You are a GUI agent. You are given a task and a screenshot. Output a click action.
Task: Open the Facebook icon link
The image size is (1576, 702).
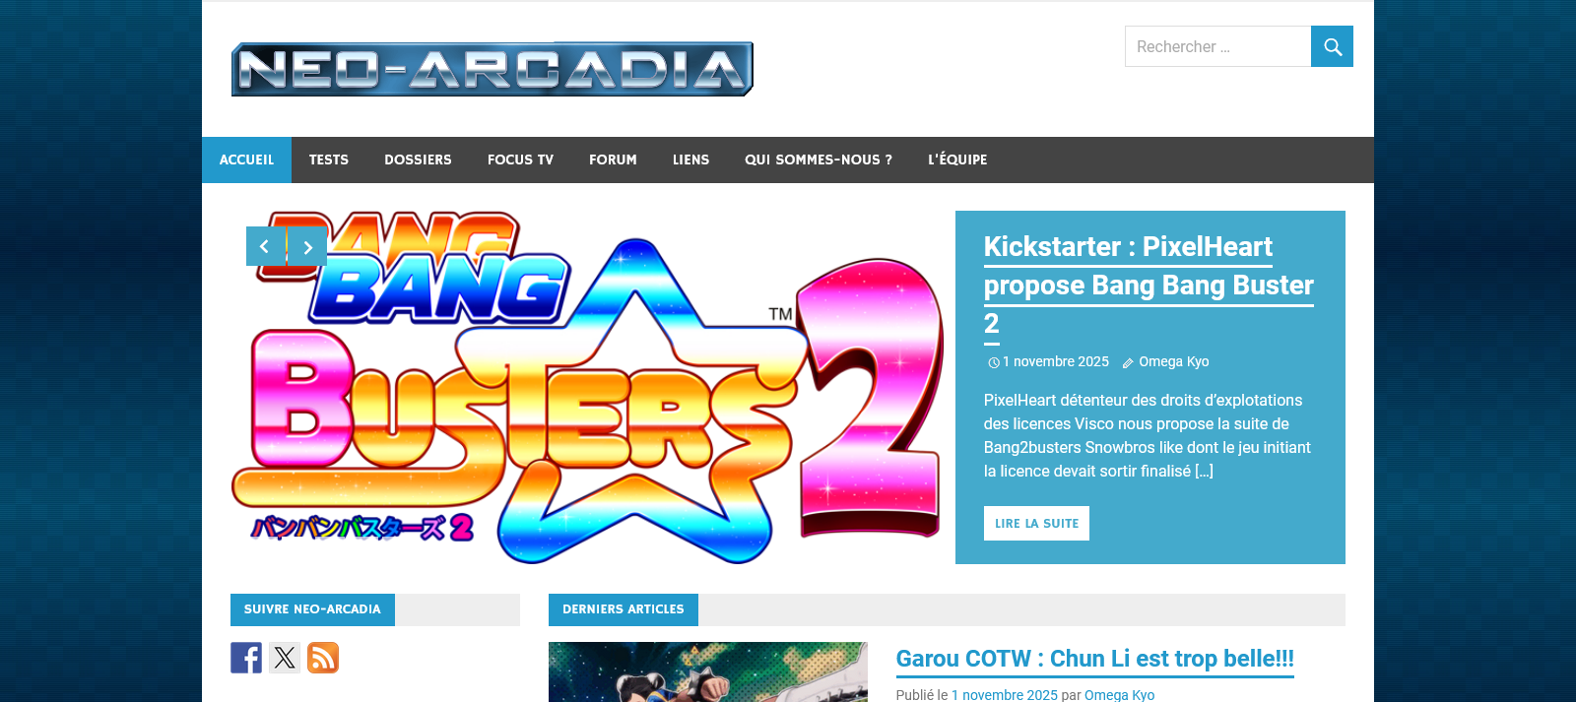point(246,658)
